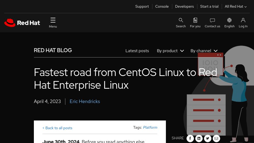This screenshot has height=143, width=254.
Task: Expand the By channel dropdown
Action: [204, 51]
